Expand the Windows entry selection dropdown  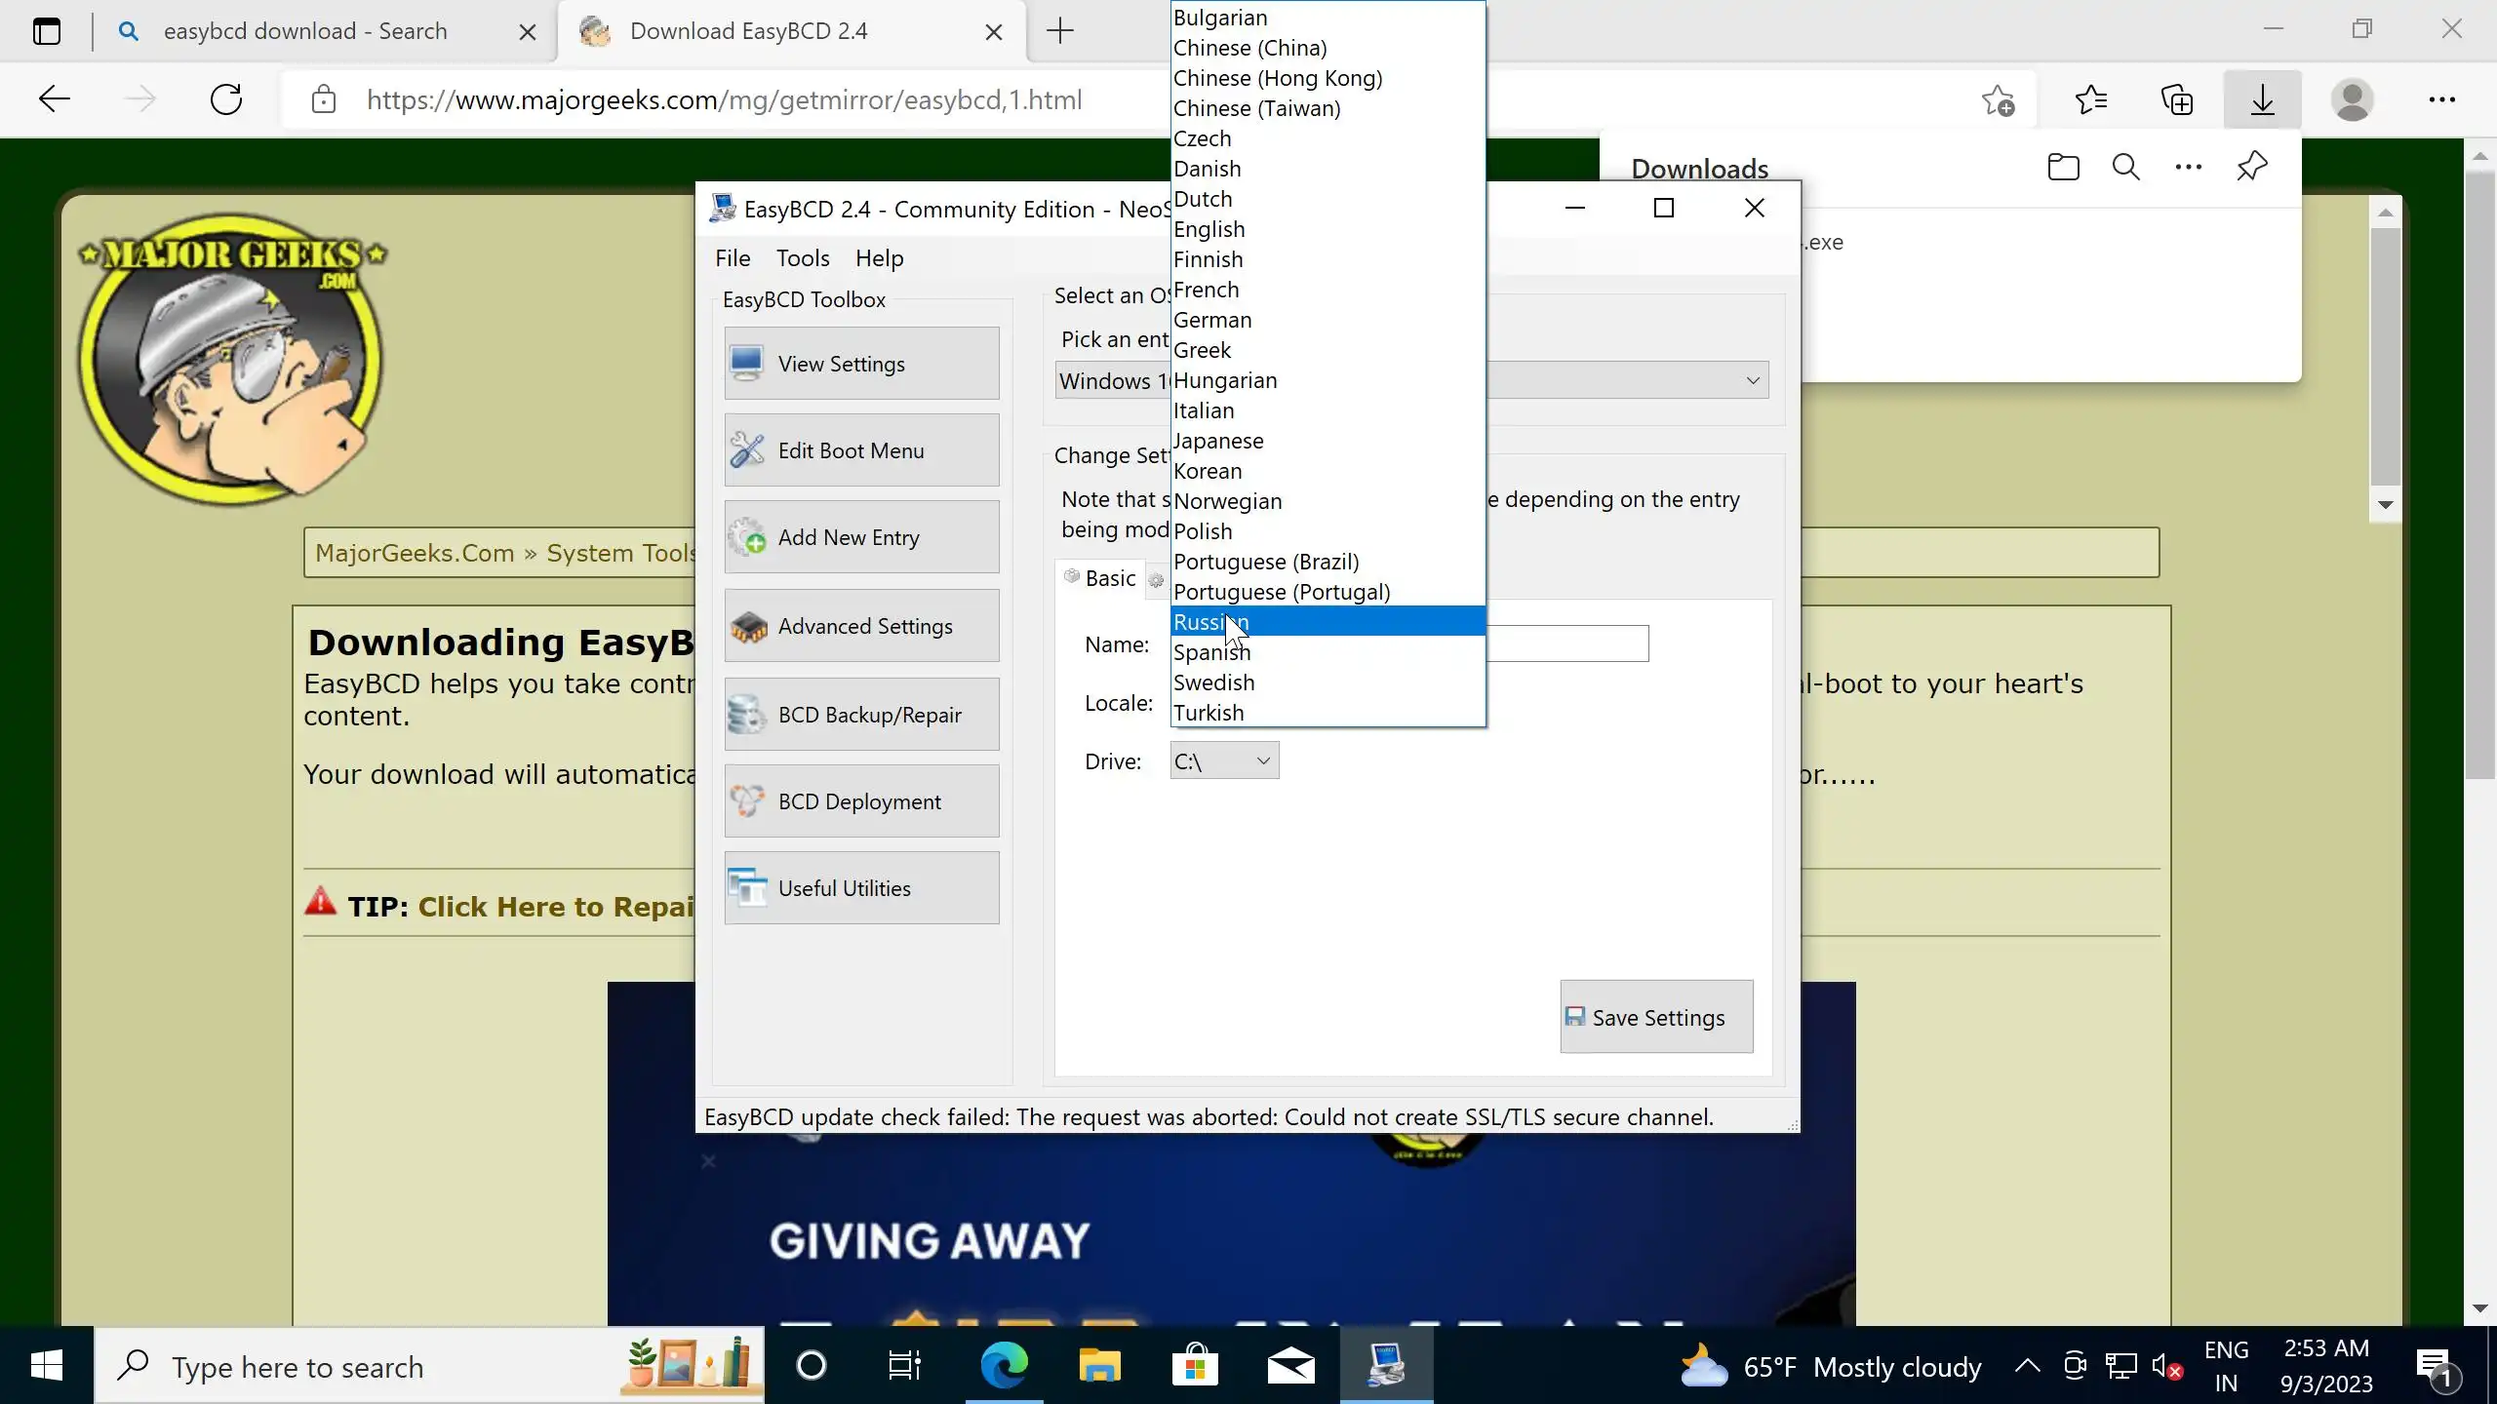click(1752, 380)
